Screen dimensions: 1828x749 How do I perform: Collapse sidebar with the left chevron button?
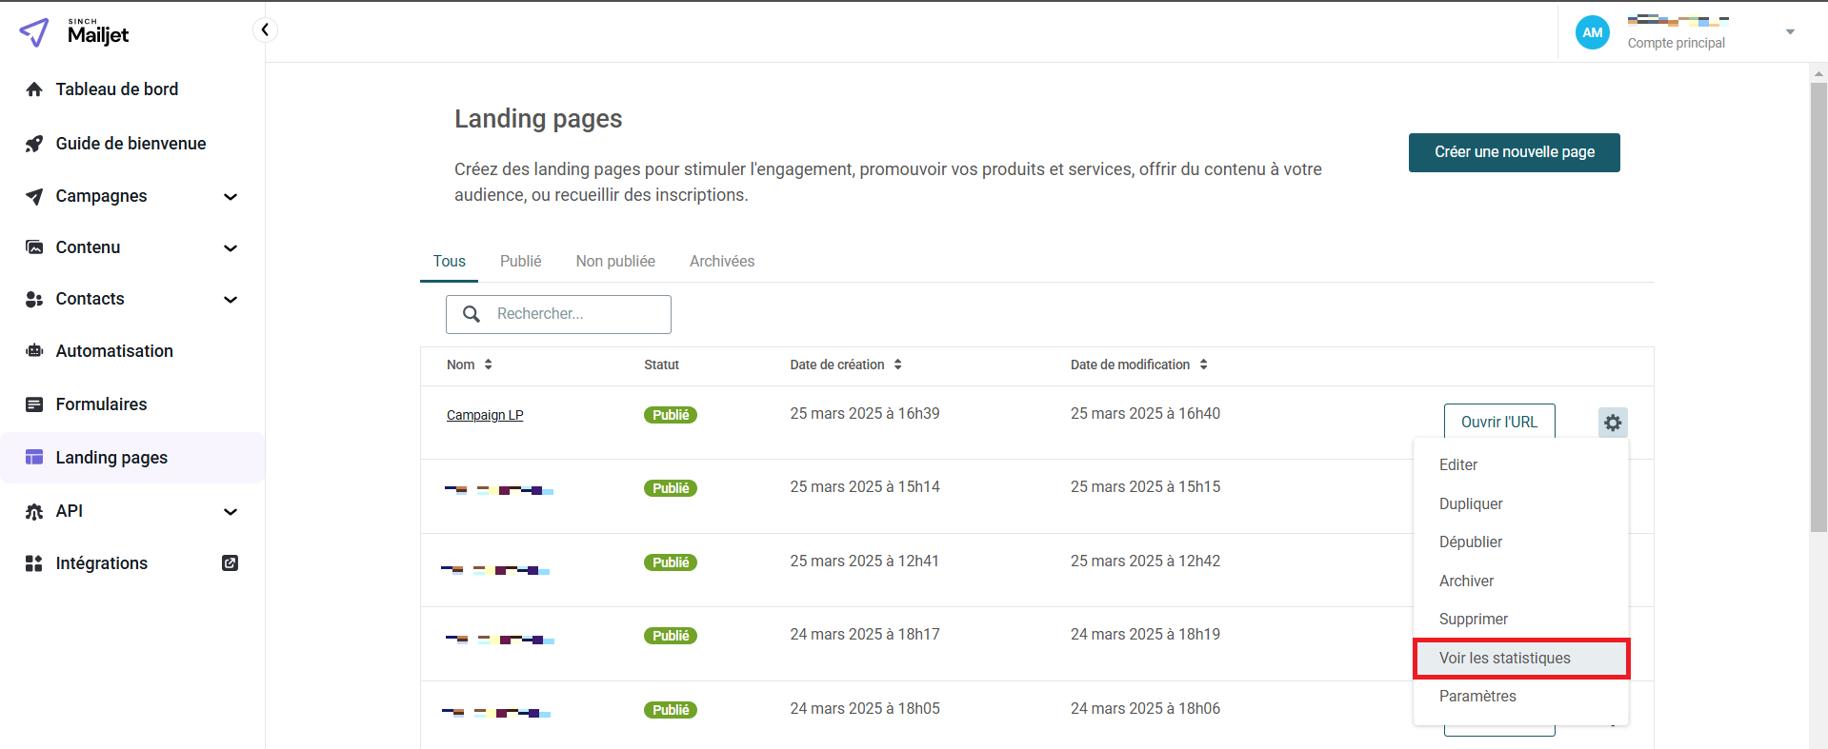point(265,30)
